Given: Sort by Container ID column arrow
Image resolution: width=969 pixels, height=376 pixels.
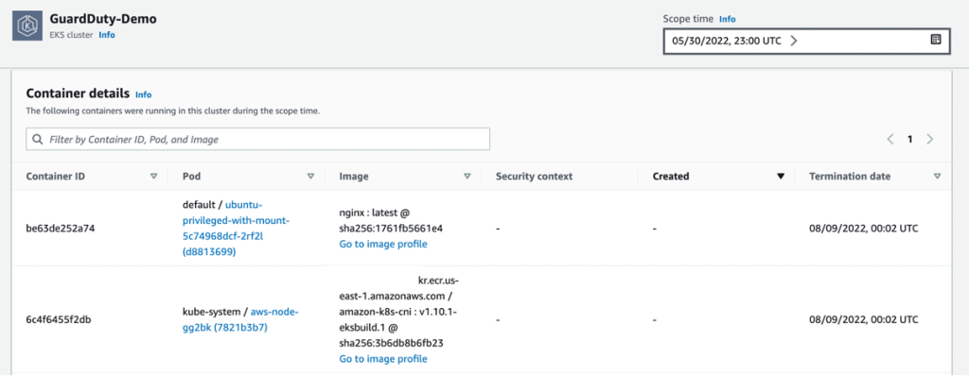Looking at the screenshot, I should pos(154,177).
